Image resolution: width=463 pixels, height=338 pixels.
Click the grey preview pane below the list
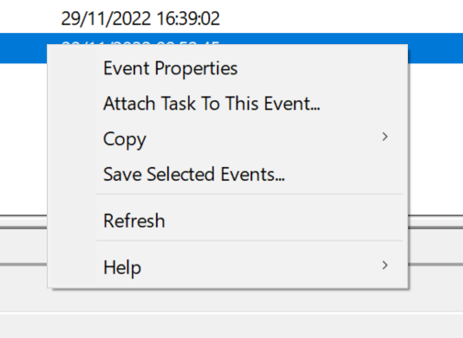pyautogui.click(x=231, y=300)
